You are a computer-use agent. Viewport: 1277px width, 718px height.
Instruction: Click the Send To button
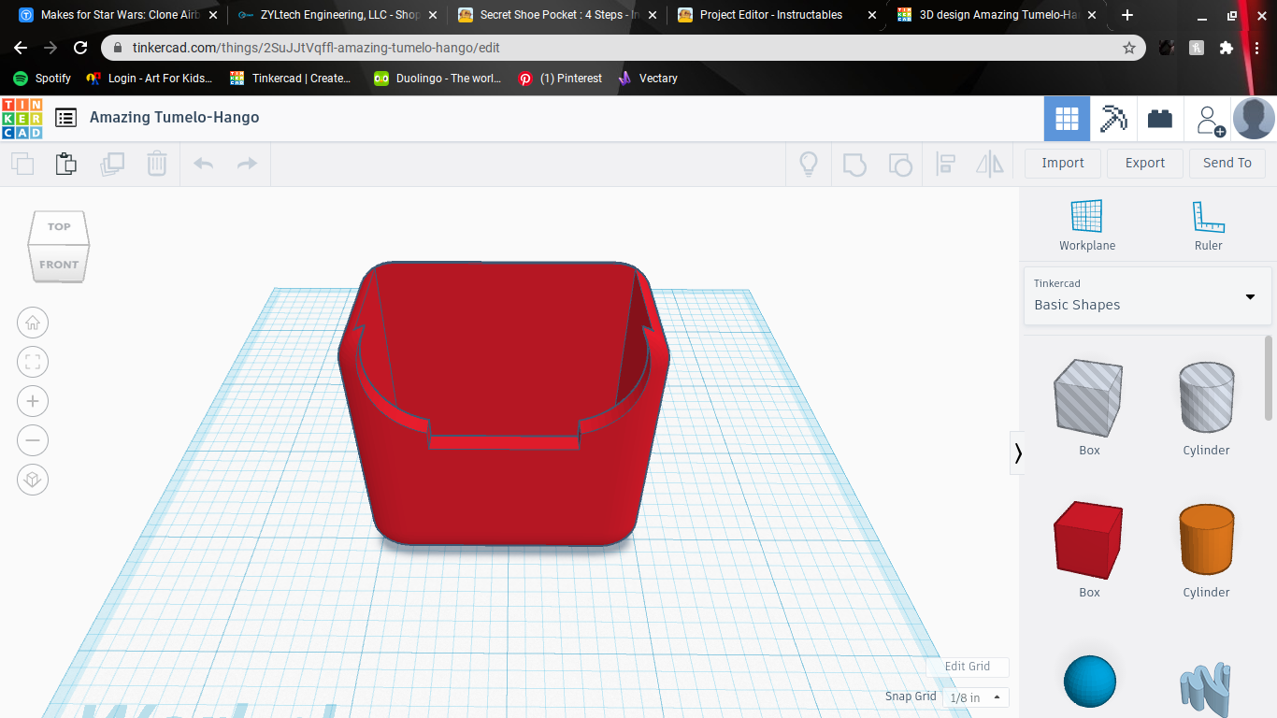1227,163
